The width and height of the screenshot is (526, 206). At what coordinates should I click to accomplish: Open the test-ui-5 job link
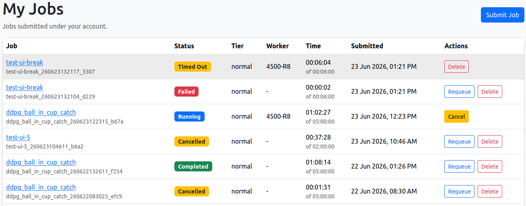click(18, 137)
